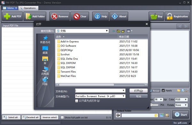Open the Color RGB dropdown
The height and width of the screenshot is (125, 192).
click(181, 99)
